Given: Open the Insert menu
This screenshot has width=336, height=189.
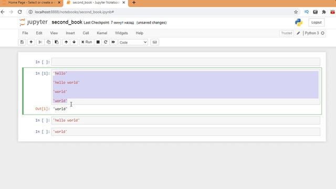Looking at the screenshot, I should click(x=70, y=33).
